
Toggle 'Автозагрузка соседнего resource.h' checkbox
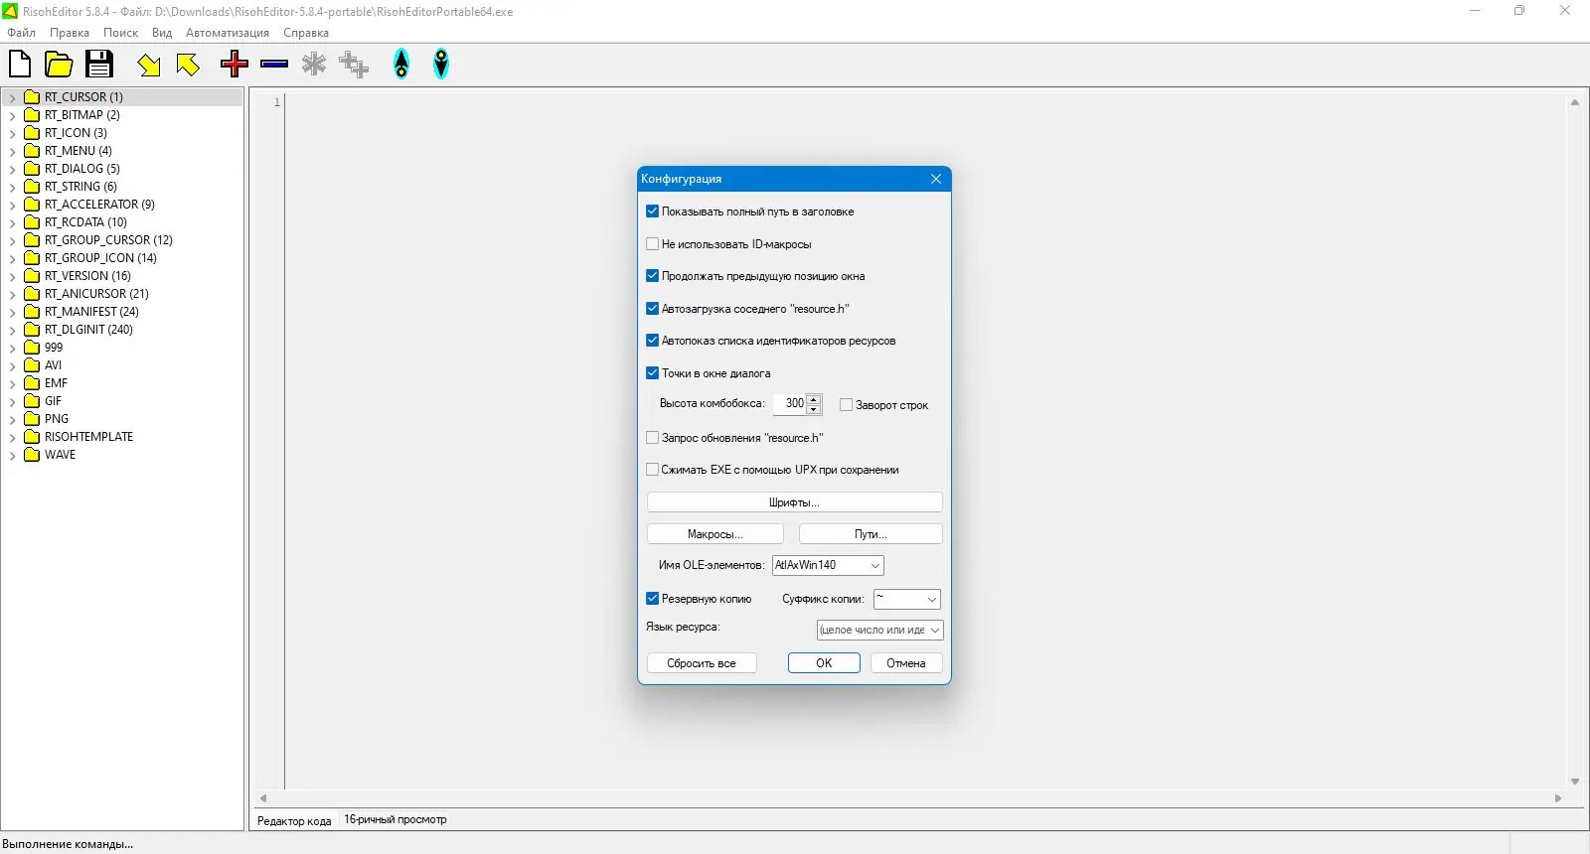tap(653, 309)
